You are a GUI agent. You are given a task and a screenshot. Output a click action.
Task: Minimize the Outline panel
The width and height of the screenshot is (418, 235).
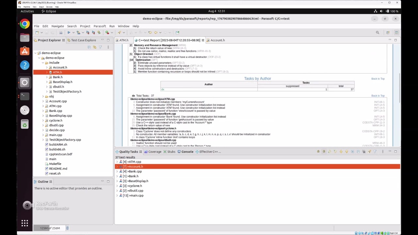[102, 181]
